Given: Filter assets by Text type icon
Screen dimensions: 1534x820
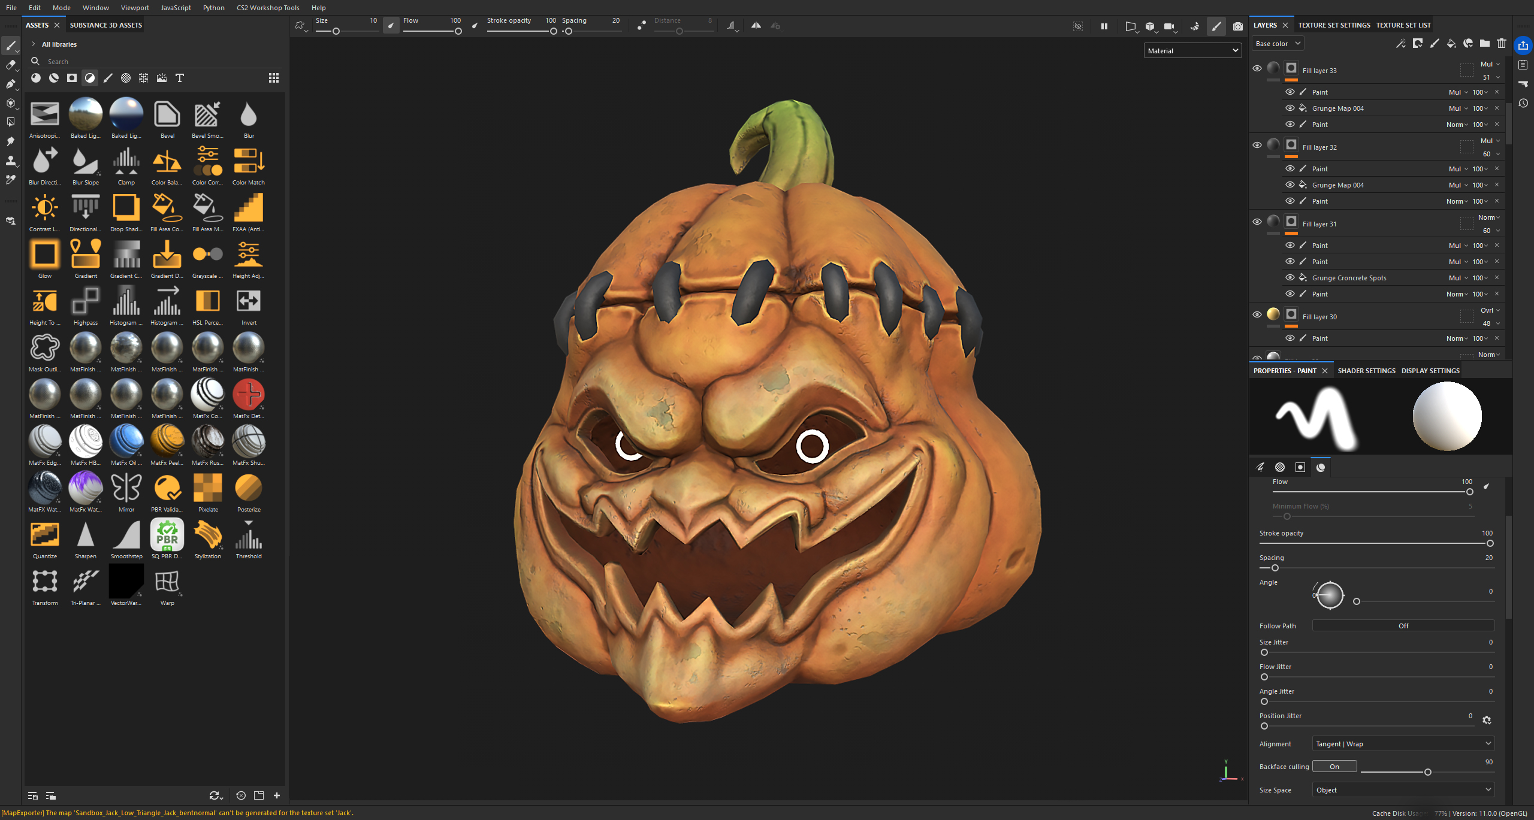Looking at the screenshot, I should (x=179, y=78).
